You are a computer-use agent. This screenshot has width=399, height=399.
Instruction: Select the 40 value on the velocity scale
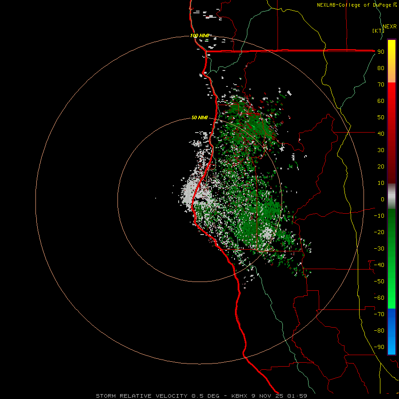[381, 133]
